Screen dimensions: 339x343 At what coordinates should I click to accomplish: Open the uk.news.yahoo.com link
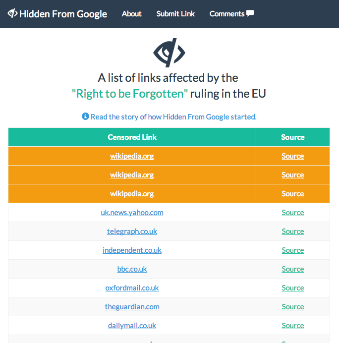tap(132, 213)
